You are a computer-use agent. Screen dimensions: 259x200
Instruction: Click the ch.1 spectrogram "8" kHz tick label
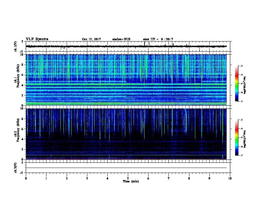(23, 65)
